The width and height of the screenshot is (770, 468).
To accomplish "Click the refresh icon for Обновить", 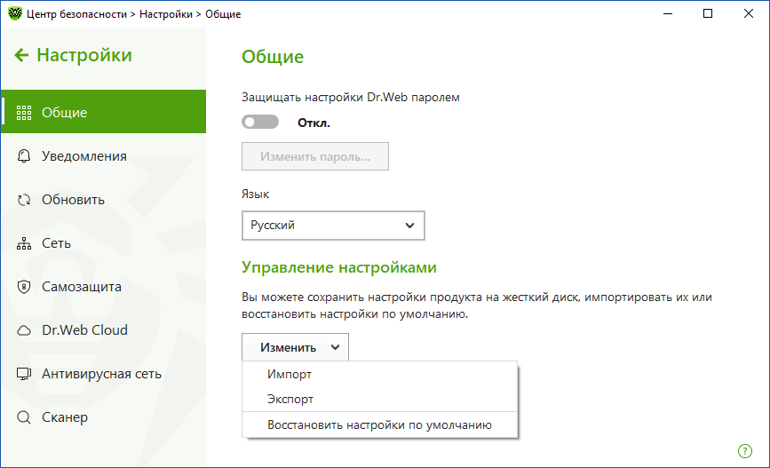I will (x=24, y=200).
